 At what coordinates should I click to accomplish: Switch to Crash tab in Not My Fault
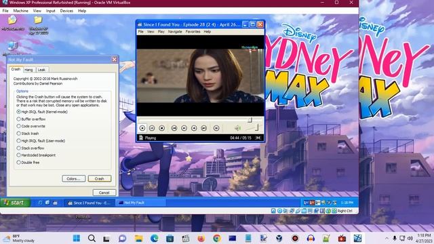(x=16, y=69)
